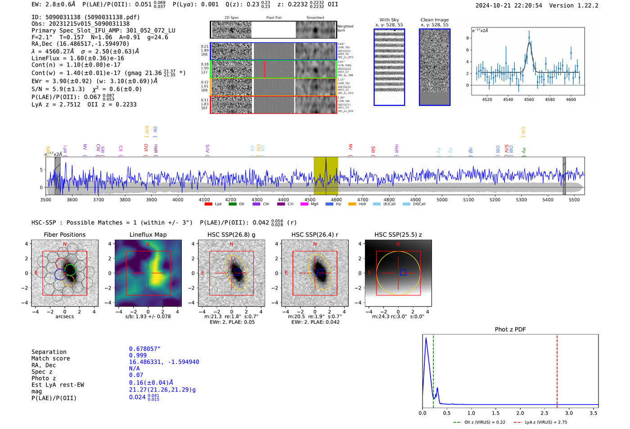Click the blue square marker in g image
Viewport: 630px width, 429px height.
236,272
